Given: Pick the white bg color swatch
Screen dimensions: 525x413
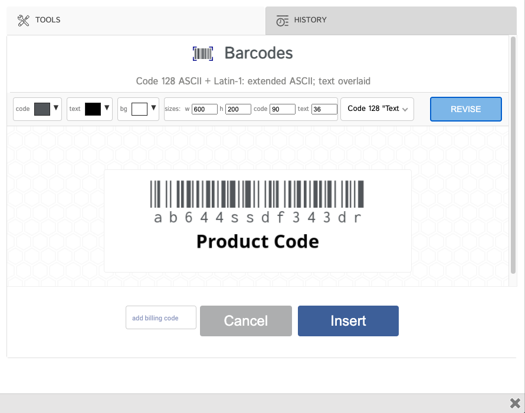Looking at the screenshot, I should 139,109.
